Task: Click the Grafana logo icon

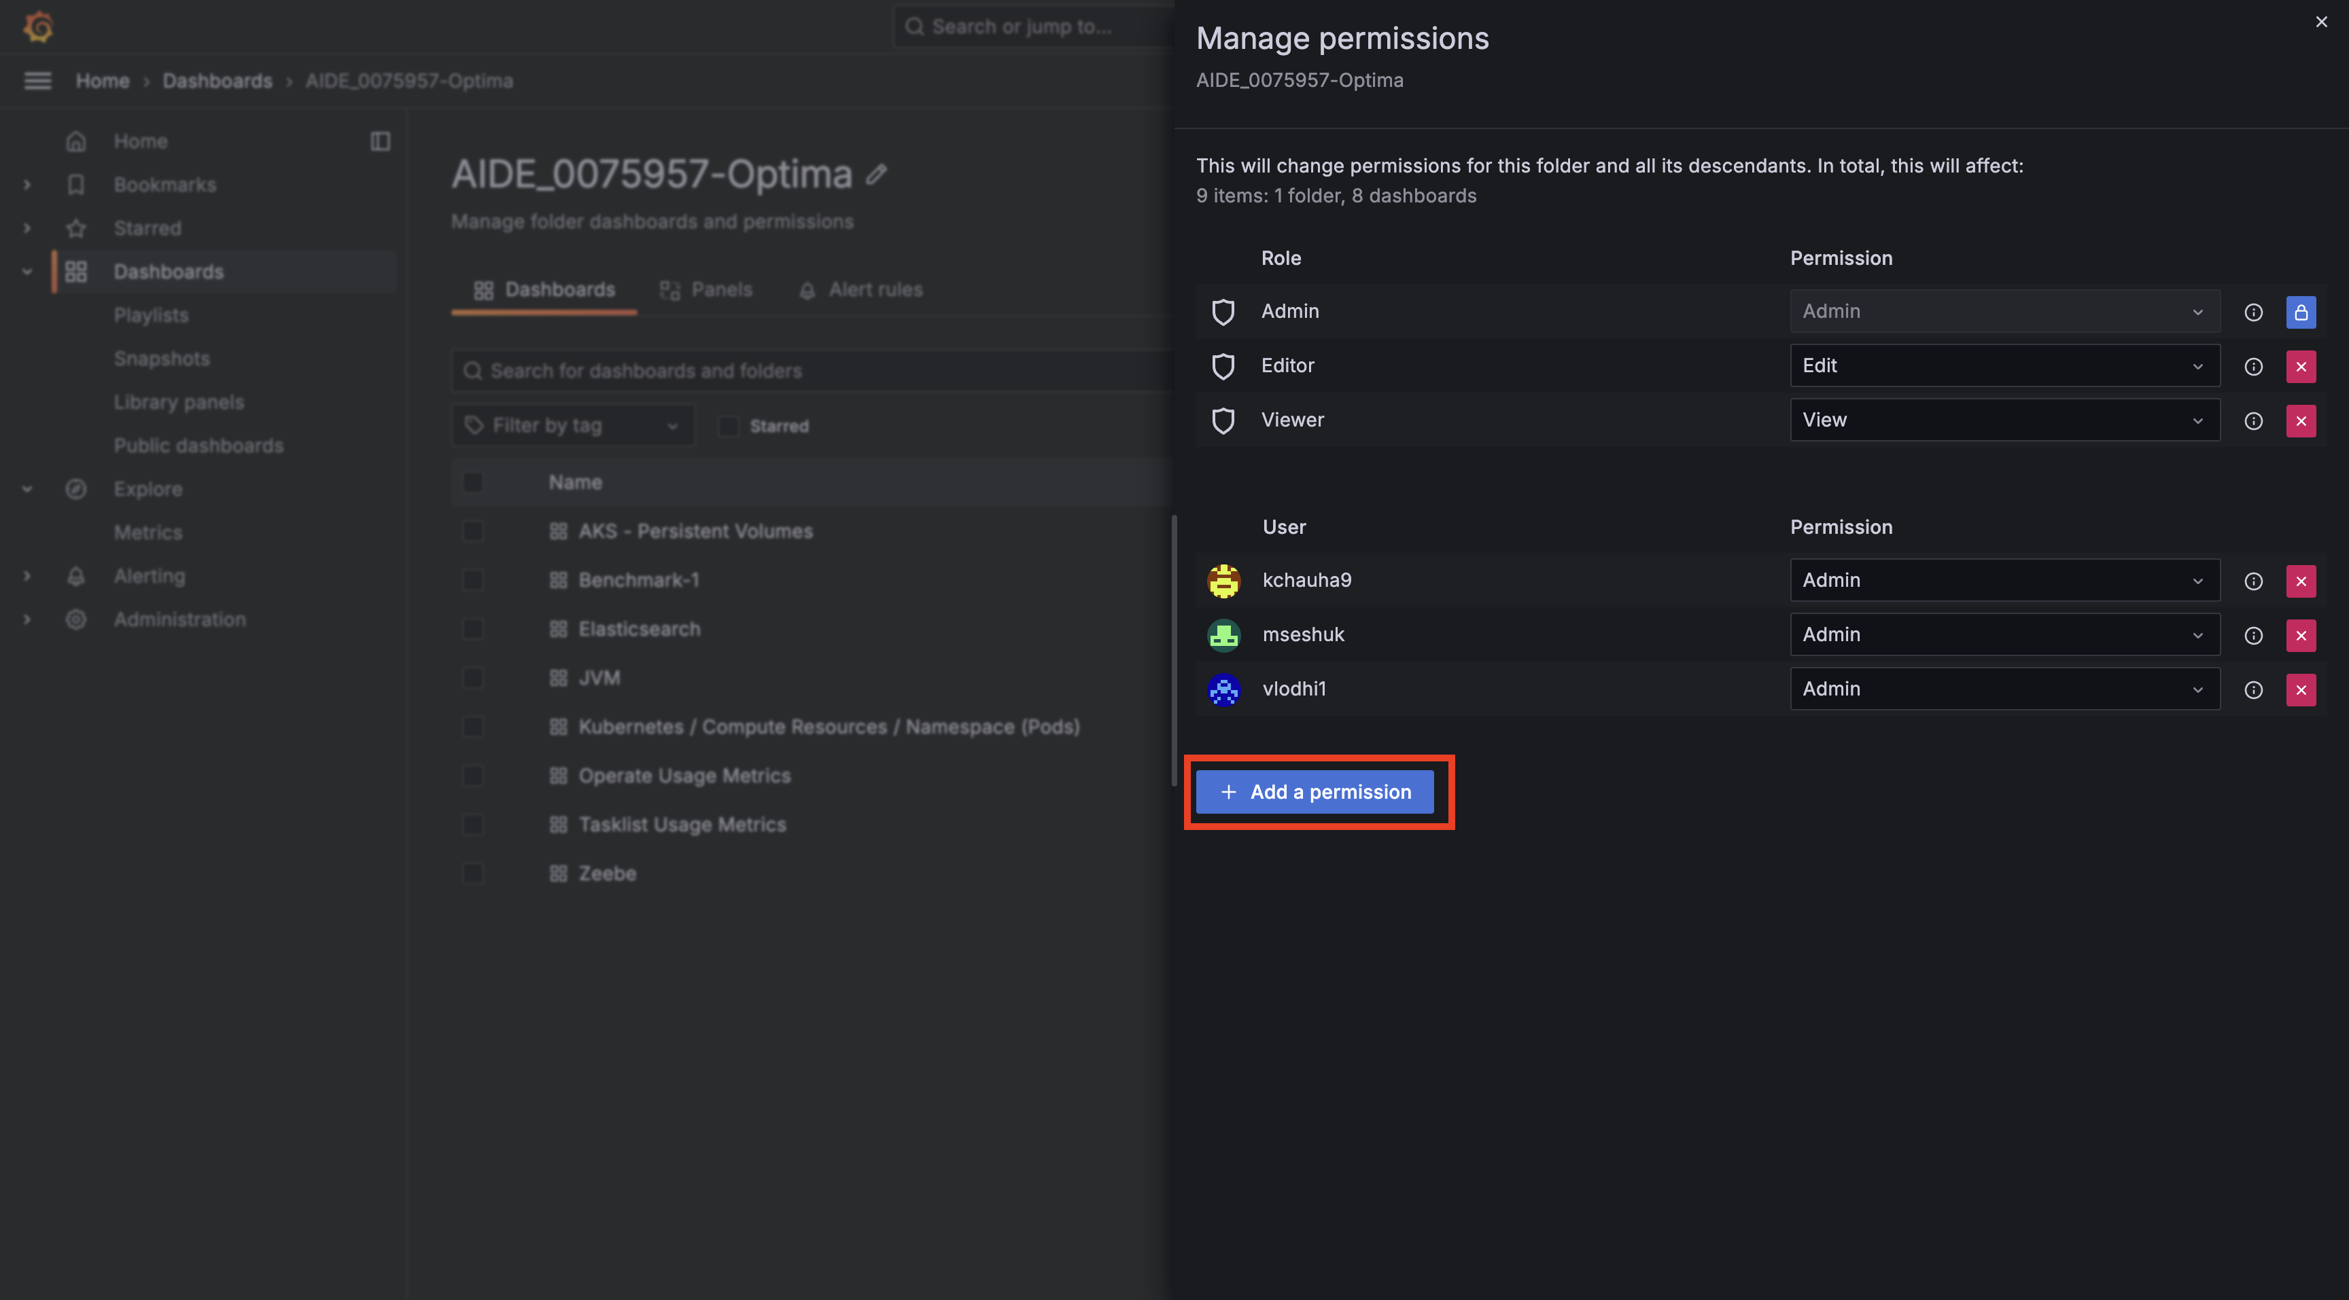Action: click(x=38, y=26)
